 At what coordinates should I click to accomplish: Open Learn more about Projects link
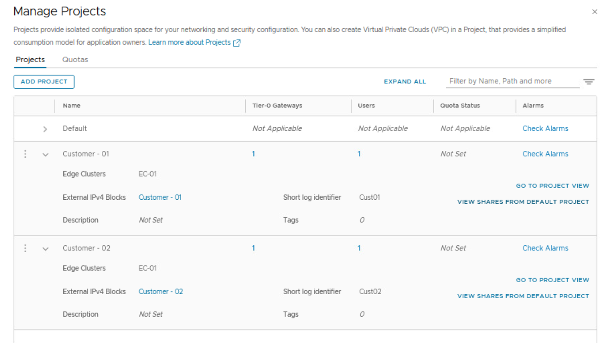(x=189, y=43)
